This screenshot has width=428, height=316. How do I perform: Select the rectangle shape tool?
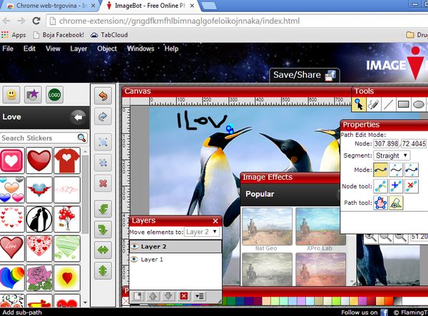tap(404, 104)
